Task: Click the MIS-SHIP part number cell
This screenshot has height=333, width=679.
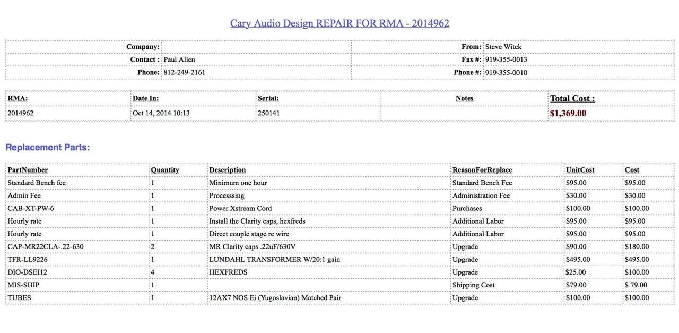Action: (23, 285)
